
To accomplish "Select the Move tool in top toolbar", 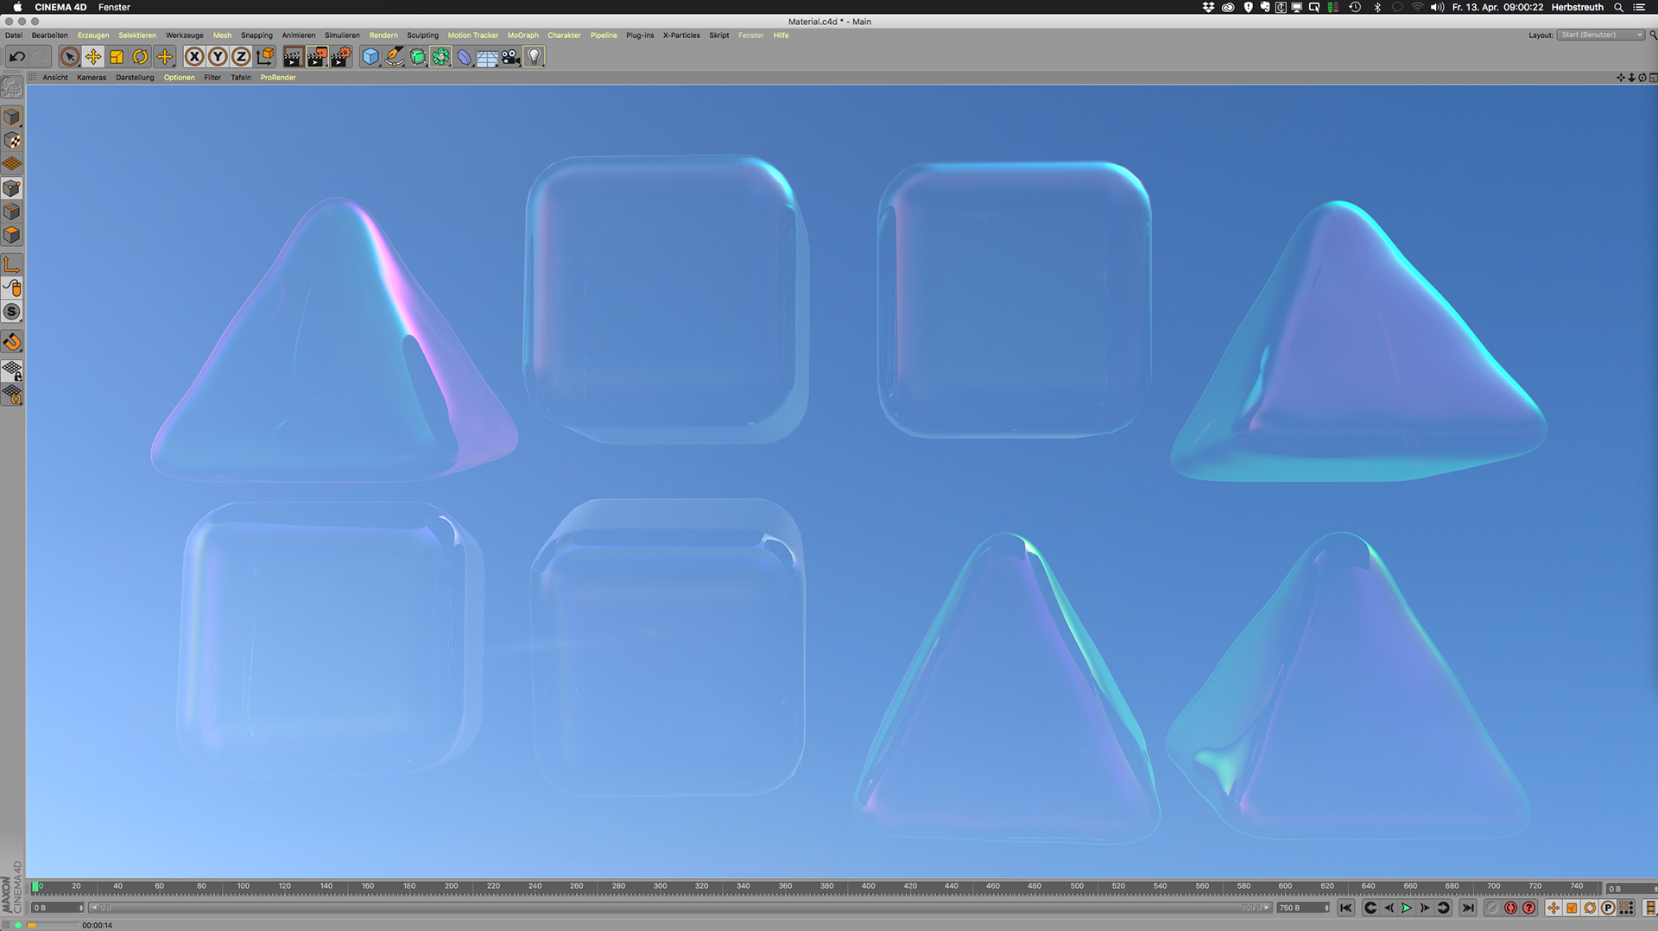I will (93, 57).
